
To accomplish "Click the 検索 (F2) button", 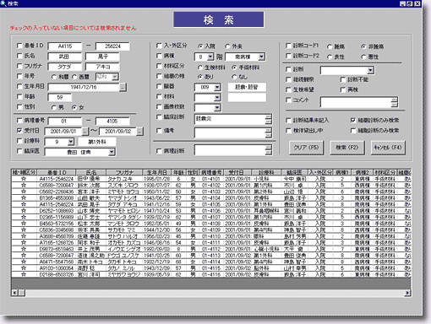I will click(x=347, y=148).
